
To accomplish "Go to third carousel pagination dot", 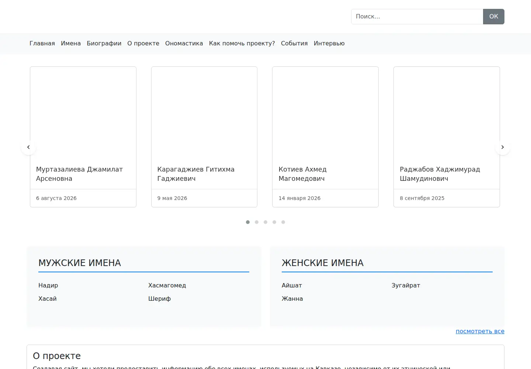I will click(x=265, y=222).
